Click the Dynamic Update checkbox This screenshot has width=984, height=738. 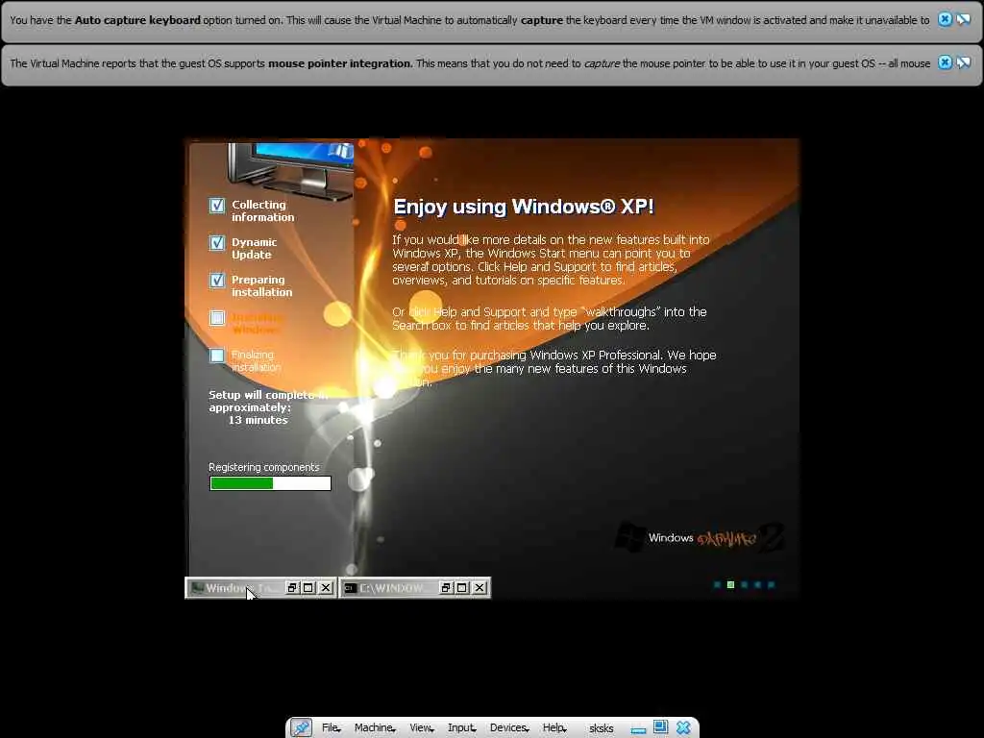(217, 243)
